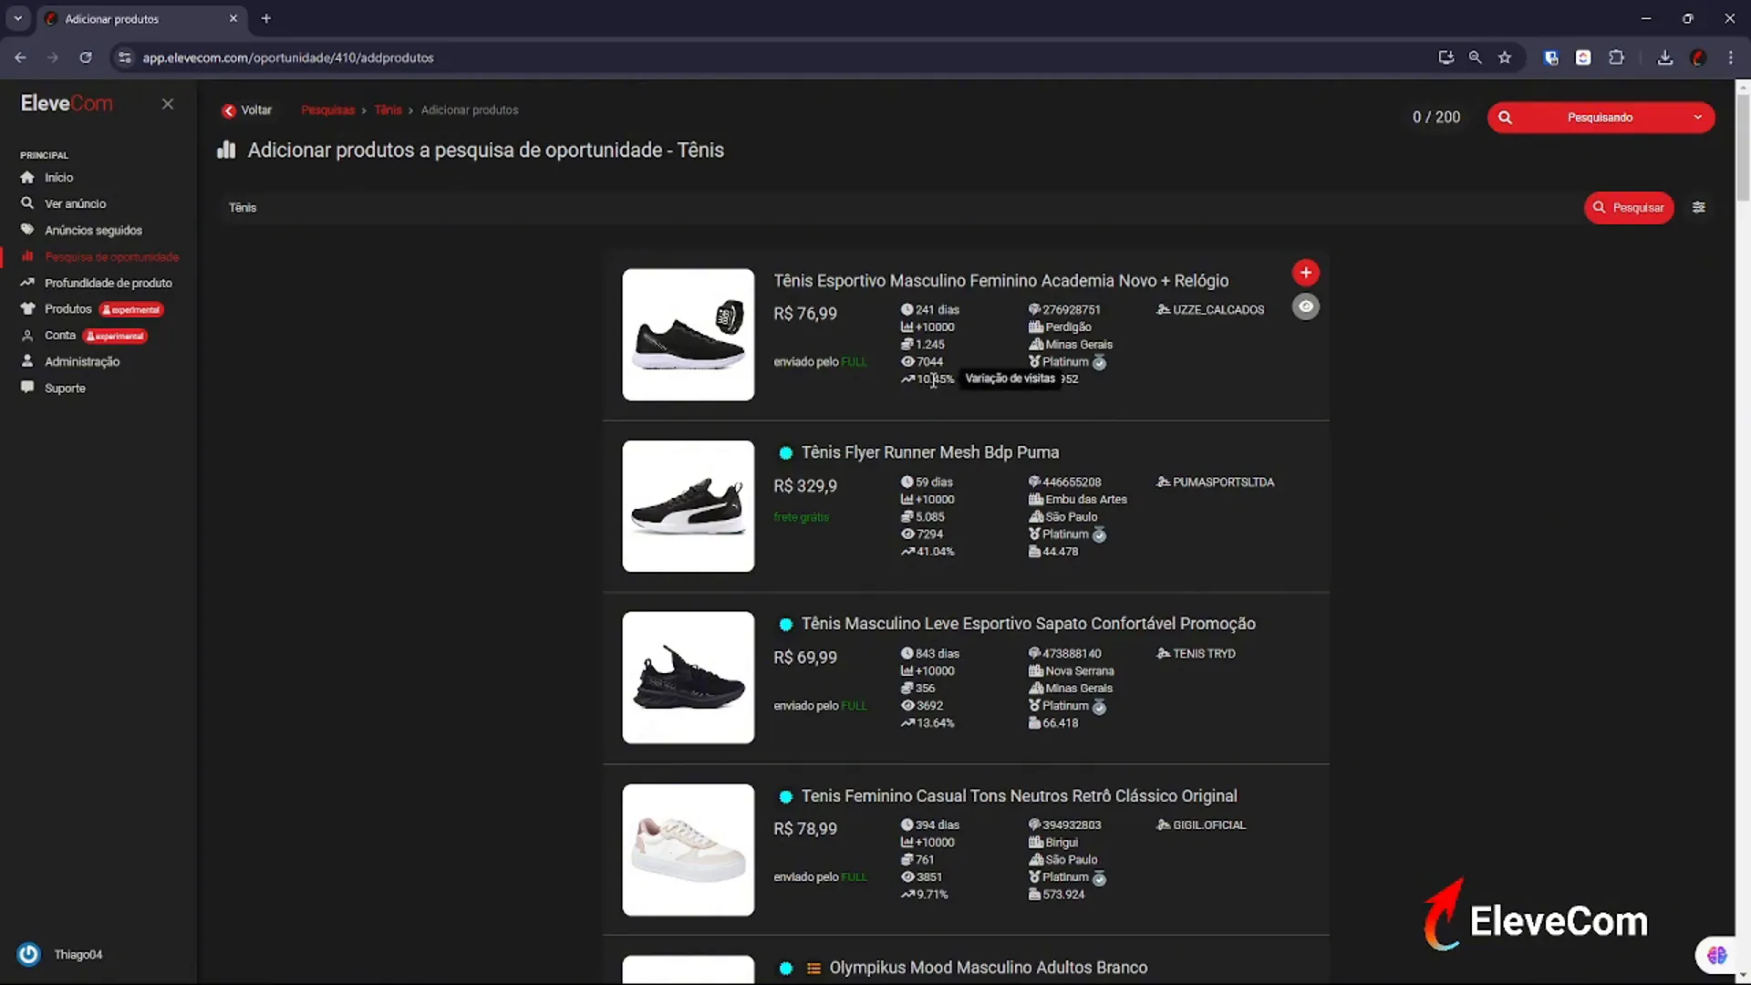
Task: Click the Tênis Esportivo product thumbnail
Action: (689, 335)
